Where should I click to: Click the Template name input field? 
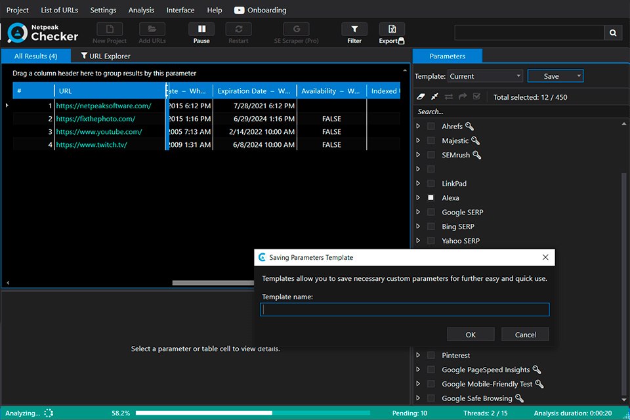click(405, 310)
